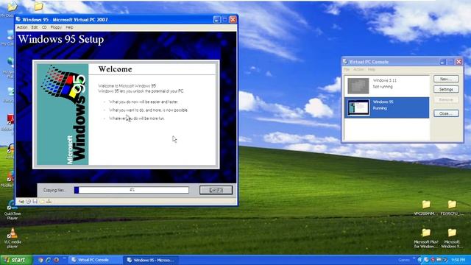The width and height of the screenshot is (471, 265).
Task: Open the VPC2004VM desktop folder
Action: pyautogui.click(x=426, y=208)
